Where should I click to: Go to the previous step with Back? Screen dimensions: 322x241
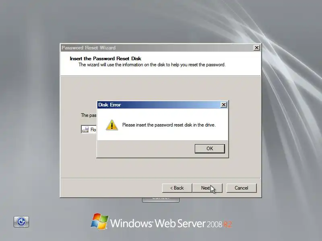[x=177, y=188]
